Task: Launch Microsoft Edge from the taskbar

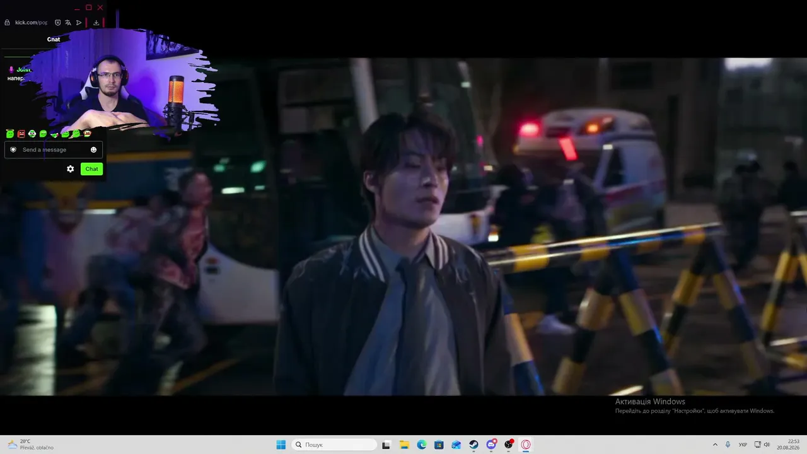Action: (422, 445)
